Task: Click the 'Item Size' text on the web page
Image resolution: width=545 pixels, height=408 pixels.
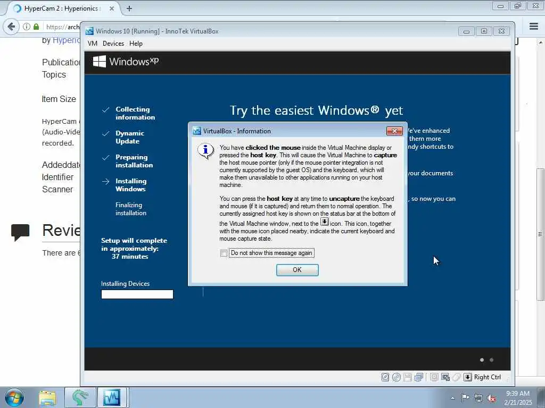Action: (x=59, y=99)
